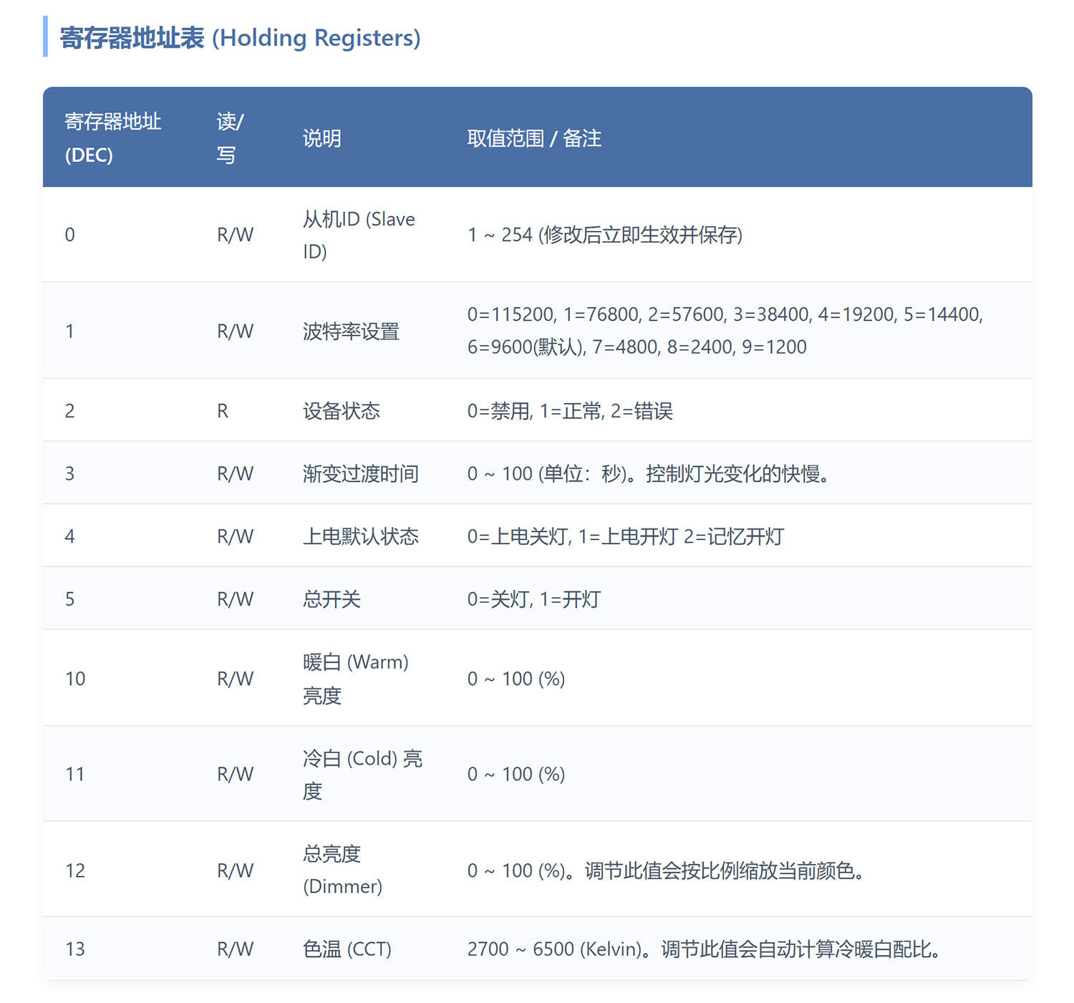Screen dimensions: 1074x1003
Task: Click the note 控制灯光变化的快慢
Action: click(737, 474)
